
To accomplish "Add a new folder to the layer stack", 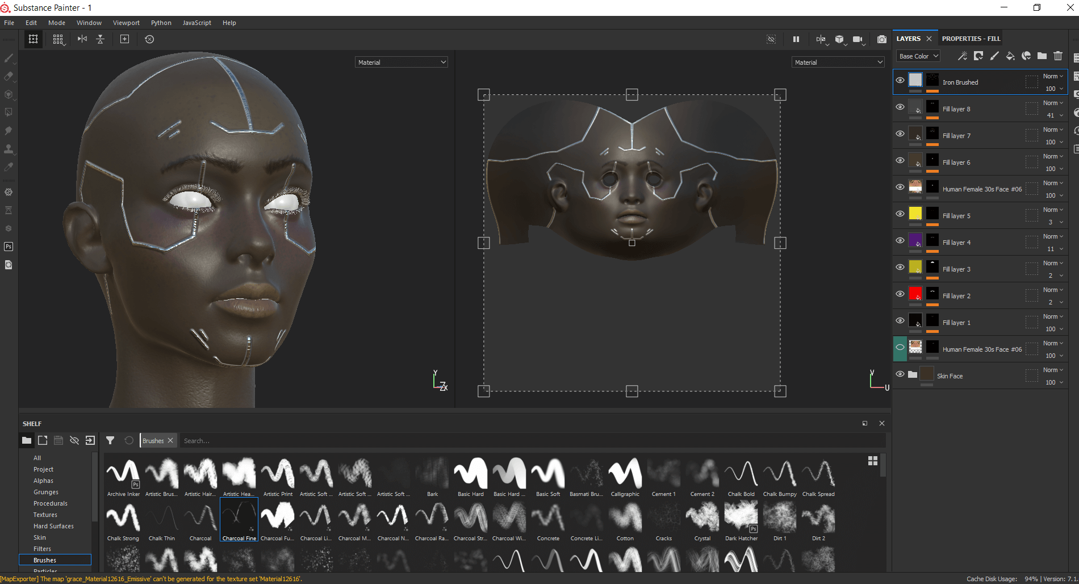I will coord(1042,56).
